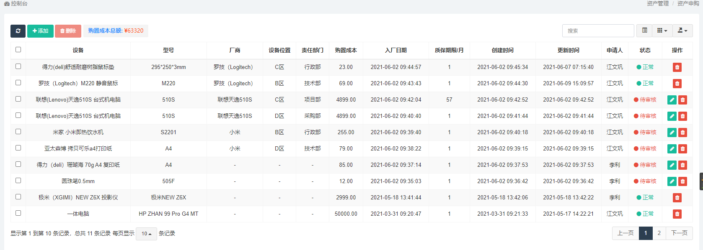Sort by the 设备 column header
703x250 pixels.
point(78,50)
